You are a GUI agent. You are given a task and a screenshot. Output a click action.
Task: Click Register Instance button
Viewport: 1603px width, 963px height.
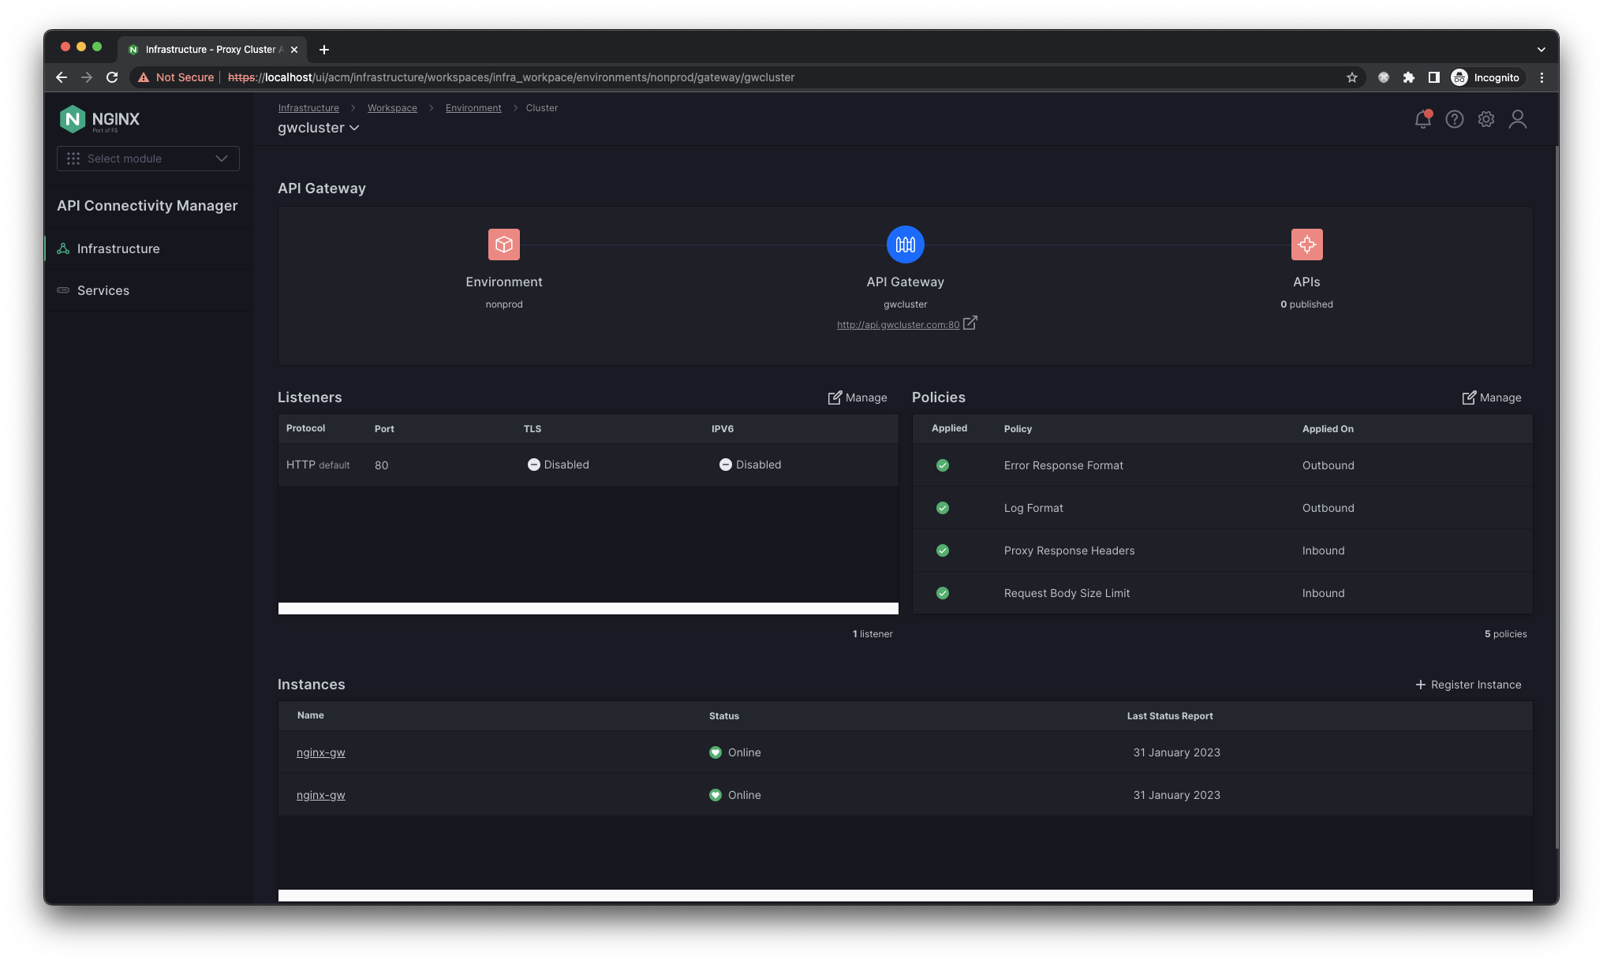1468,685
